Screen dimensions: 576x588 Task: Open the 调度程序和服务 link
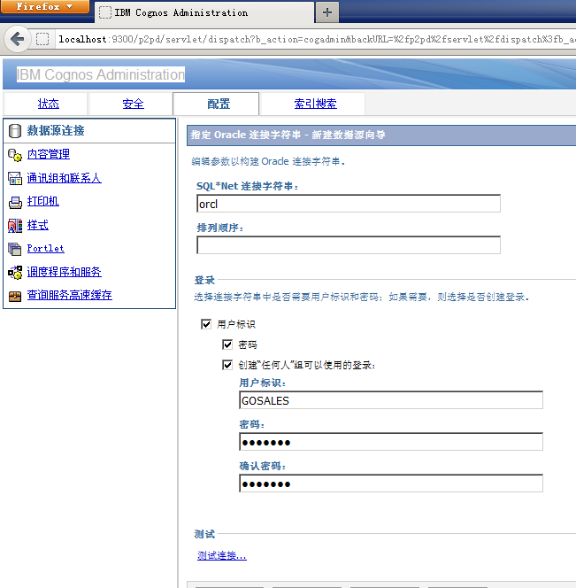(x=64, y=272)
